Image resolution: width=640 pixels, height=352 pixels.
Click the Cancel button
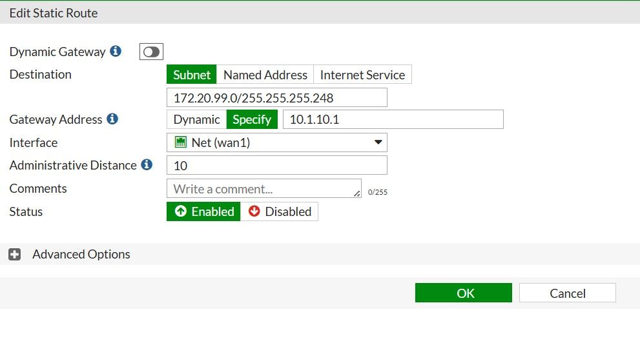[567, 293]
